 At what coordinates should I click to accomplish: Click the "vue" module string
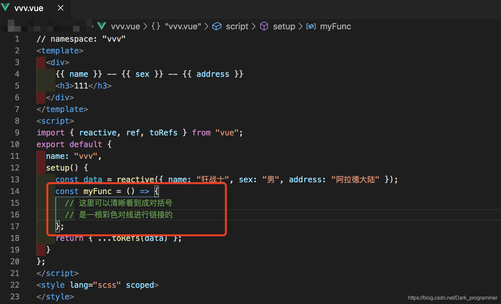tap(227, 133)
